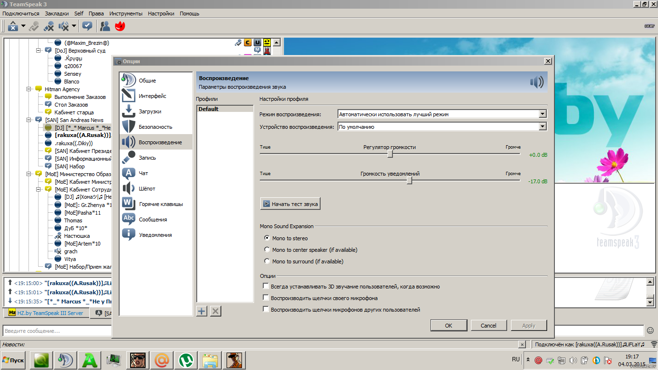This screenshot has height=370, width=658.
Task: Click the notification volume (Громкость уведомлений) slider handle
Action: [x=409, y=180]
